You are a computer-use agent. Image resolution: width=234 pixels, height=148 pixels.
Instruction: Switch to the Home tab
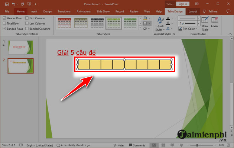point(21,12)
